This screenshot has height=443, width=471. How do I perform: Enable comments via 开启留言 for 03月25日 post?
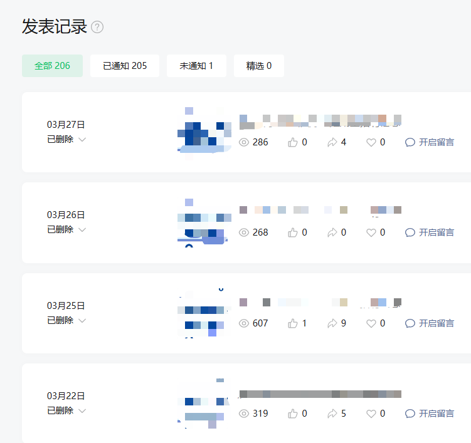[430, 323]
